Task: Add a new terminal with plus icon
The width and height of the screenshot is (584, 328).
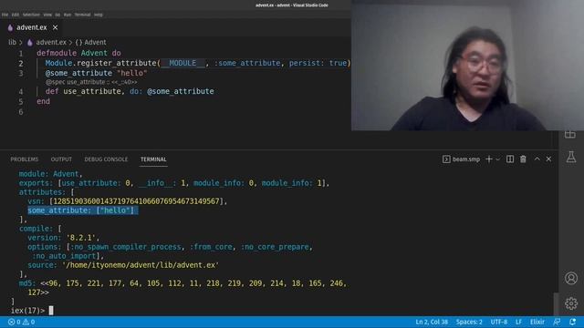Action: pyautogui.click(x=489, y=159)
